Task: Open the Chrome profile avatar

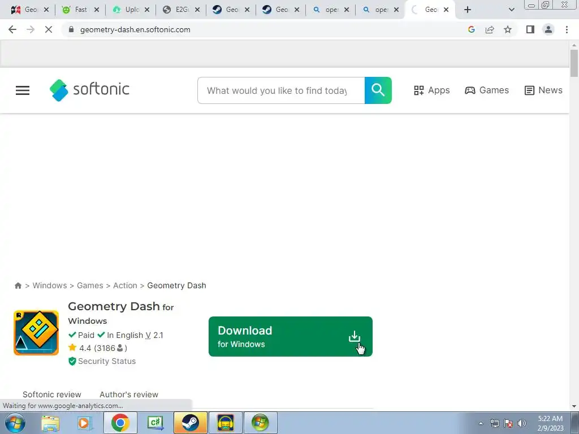Action: [x=548, y=29]
